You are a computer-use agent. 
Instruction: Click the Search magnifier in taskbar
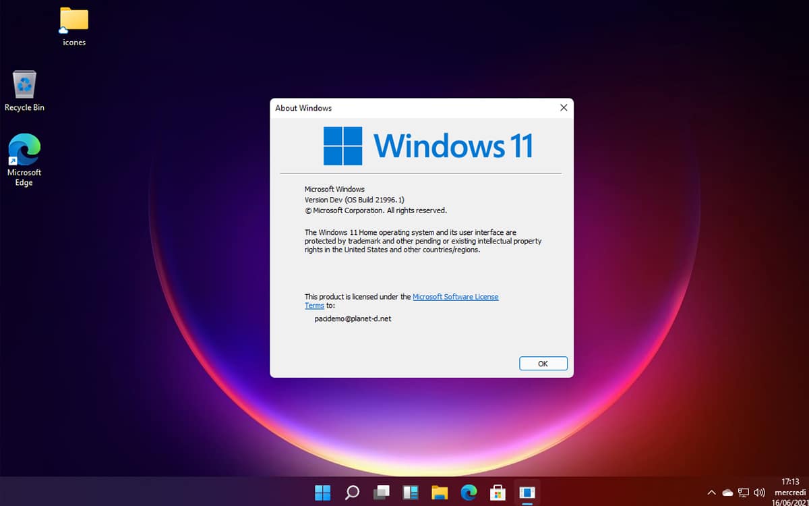click(352, 493)
